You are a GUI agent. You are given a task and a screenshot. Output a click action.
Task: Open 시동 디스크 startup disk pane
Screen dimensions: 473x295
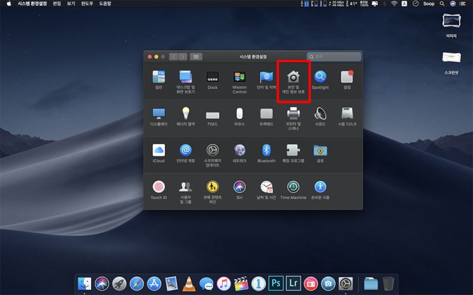[347, 116]
